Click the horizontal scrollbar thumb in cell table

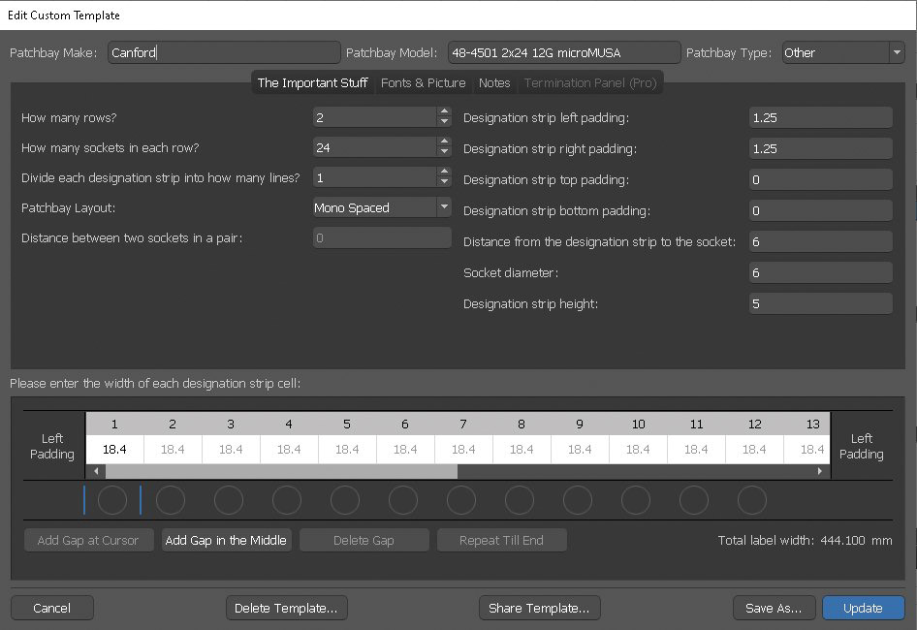[281, 471]
